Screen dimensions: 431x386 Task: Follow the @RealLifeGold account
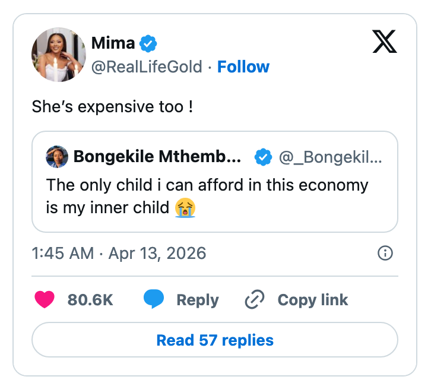[x=243, y=67]
